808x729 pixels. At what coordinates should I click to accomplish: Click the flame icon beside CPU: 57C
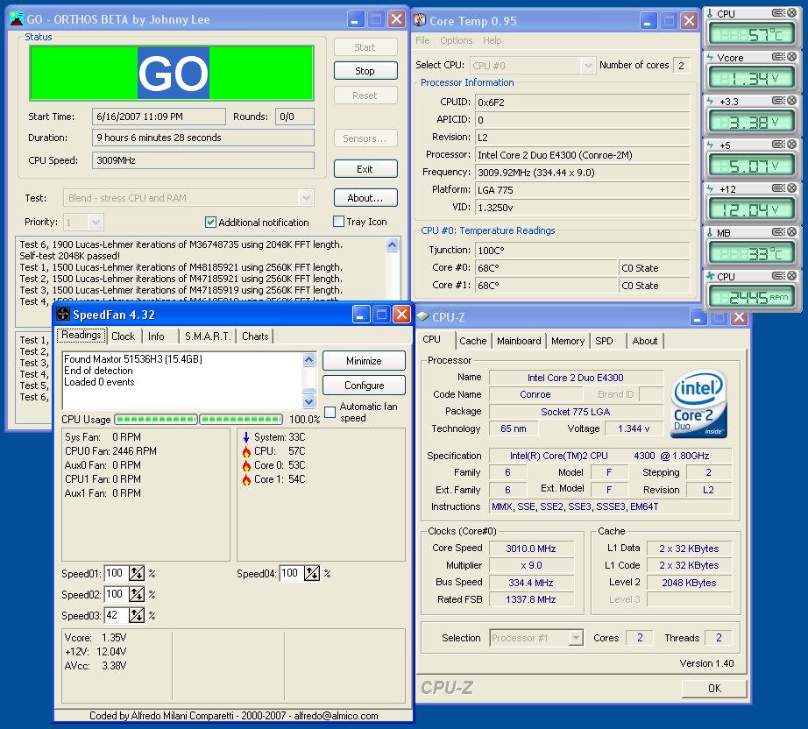(x=246, y=451)
